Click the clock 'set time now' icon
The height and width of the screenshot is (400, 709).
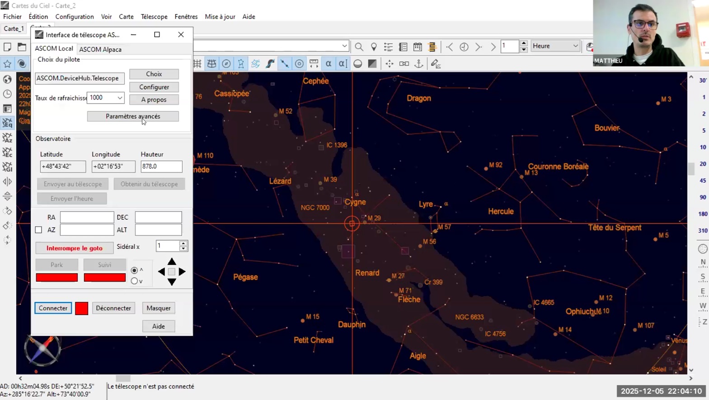(x=464, y=47)
